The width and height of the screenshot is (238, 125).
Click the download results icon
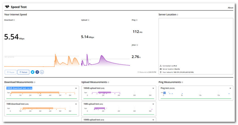(x=42, y=72)
